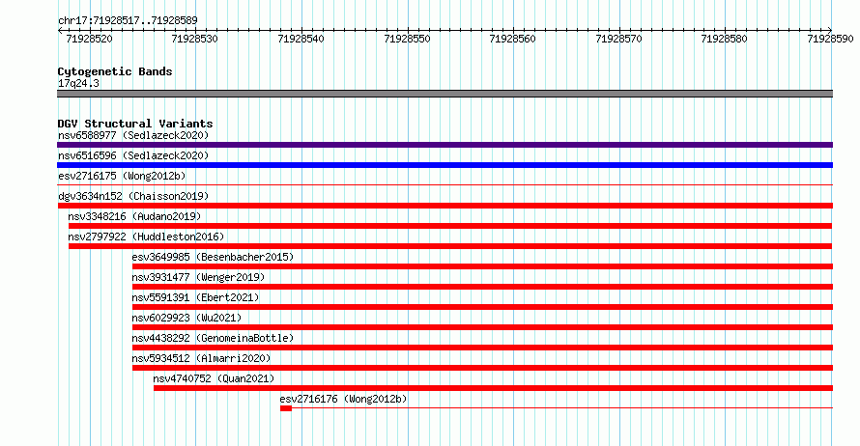This screenshot has width=860, height=446.
Task: Click ruler position 71928580
Action: click(x=725, y=39)
